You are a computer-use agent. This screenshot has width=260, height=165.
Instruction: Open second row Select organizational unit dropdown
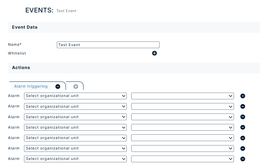point(75,106)
